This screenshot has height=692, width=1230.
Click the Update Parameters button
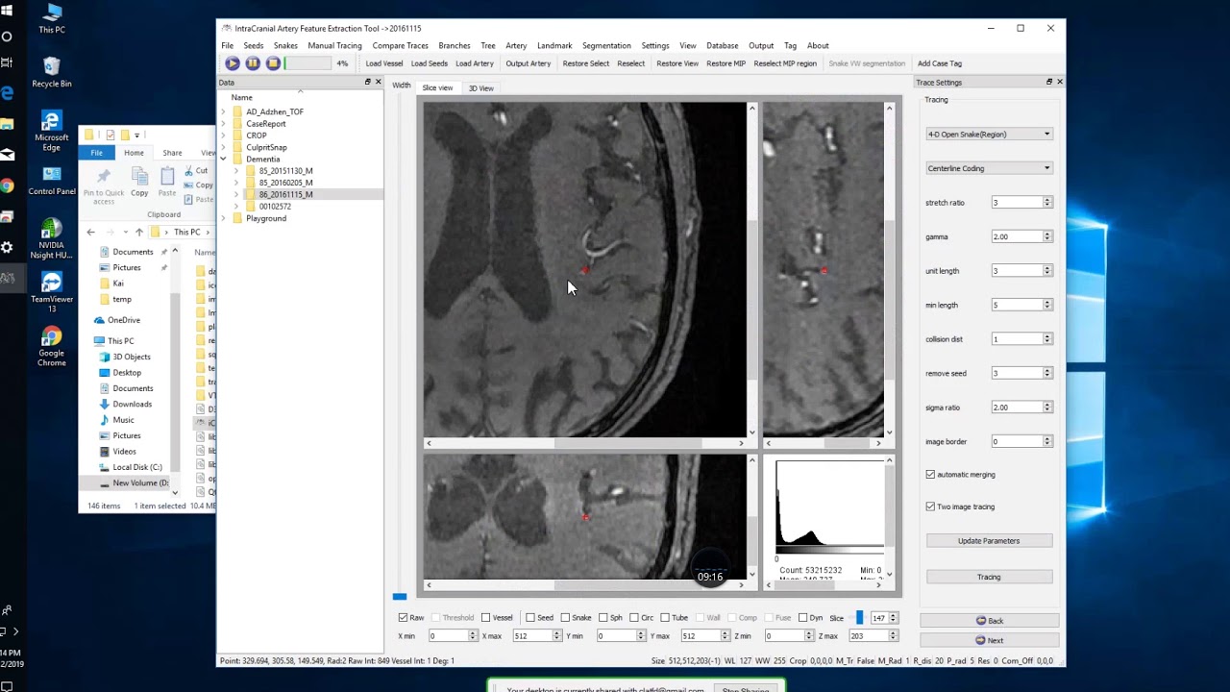(x=989, y=541)
